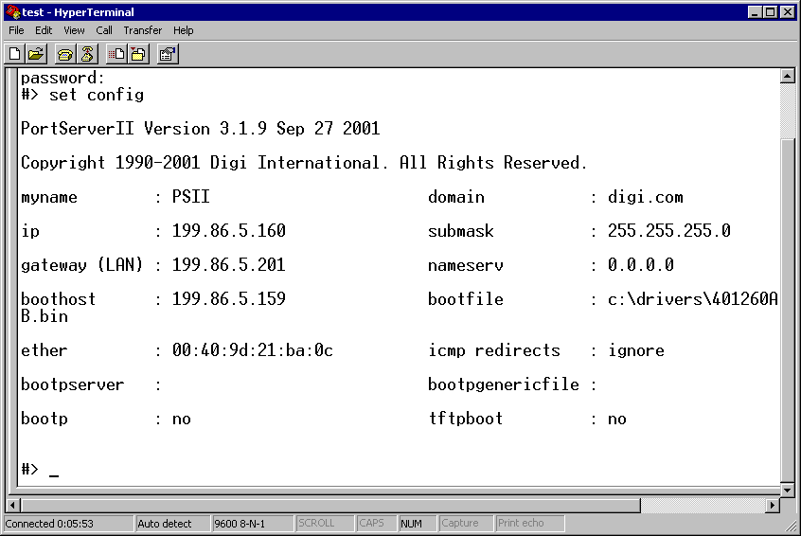Click the Call telephone toolbar icon

pos(65,54)
